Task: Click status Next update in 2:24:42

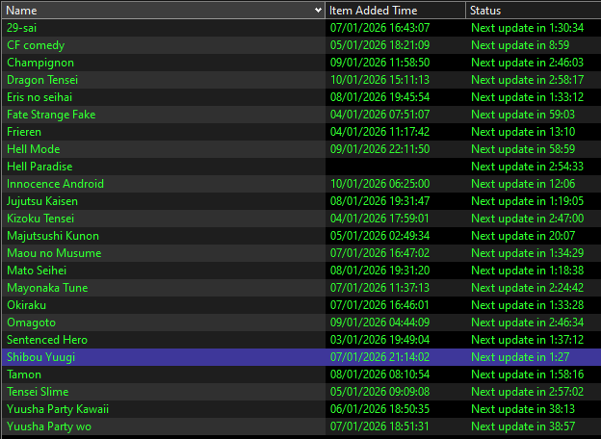Action: (x=528, y=288)
